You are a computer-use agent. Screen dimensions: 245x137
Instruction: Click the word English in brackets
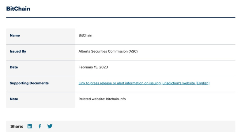(202, 83)
